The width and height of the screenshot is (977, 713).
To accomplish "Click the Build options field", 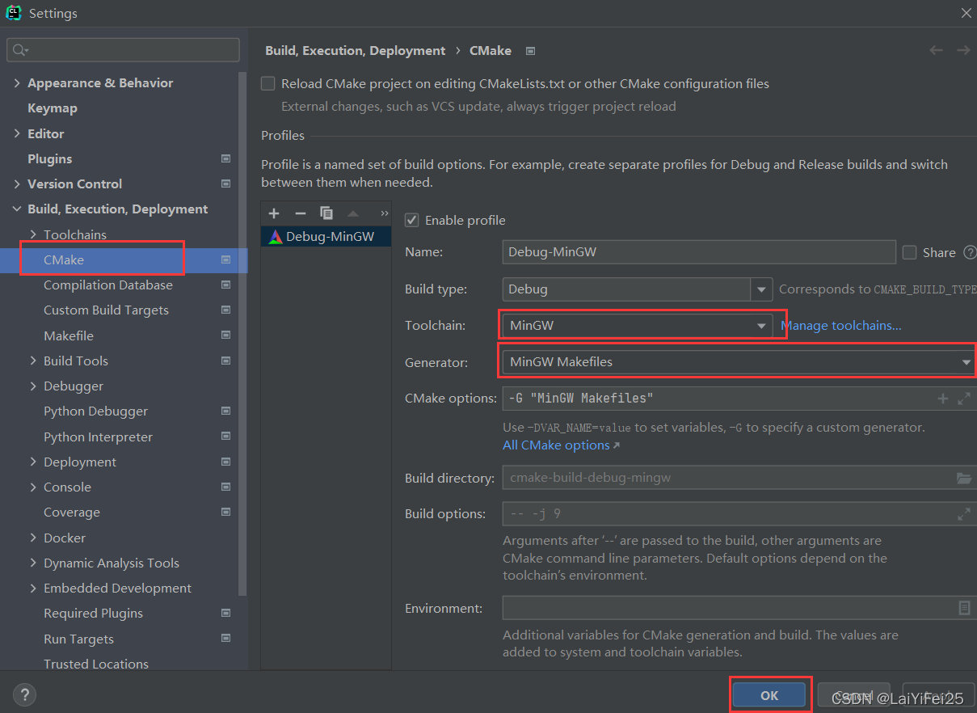I will (739, 513).
